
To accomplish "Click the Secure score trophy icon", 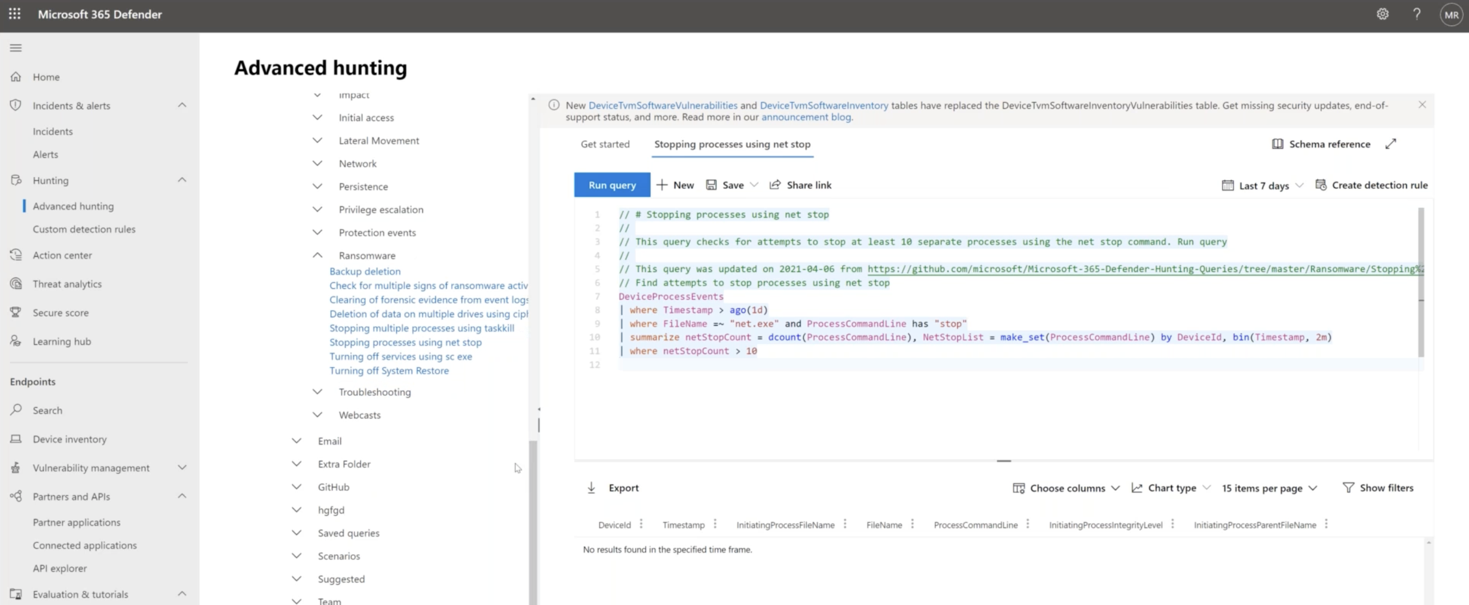I will (x=16, y=312).
